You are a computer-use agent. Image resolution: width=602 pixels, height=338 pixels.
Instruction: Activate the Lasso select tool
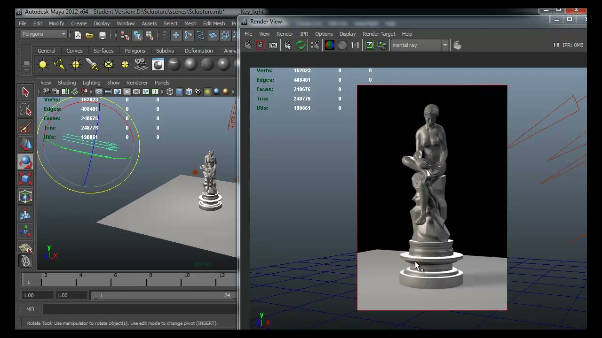tap(26, 109)
